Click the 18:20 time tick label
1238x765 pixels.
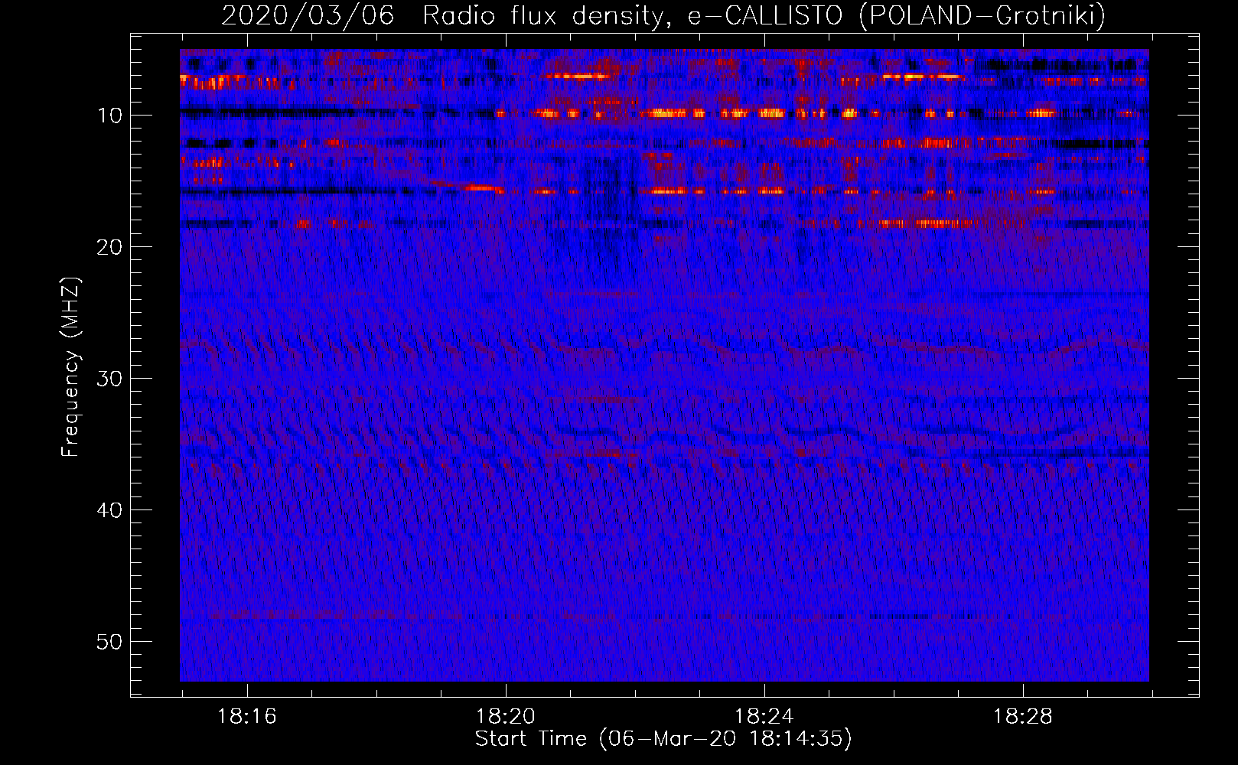(506, 717)
